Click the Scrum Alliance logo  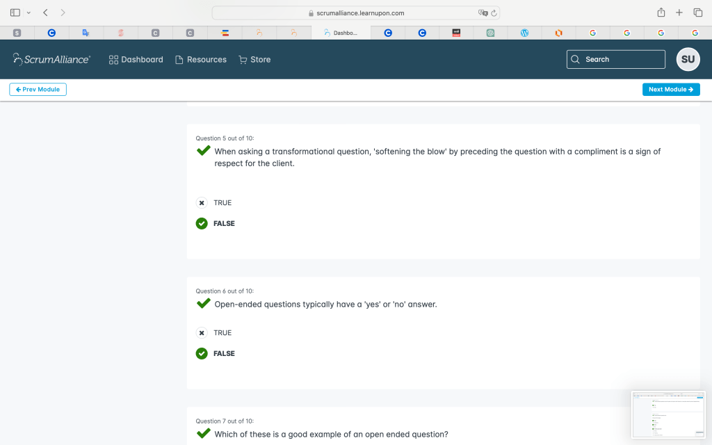click(x=51, y=60)
